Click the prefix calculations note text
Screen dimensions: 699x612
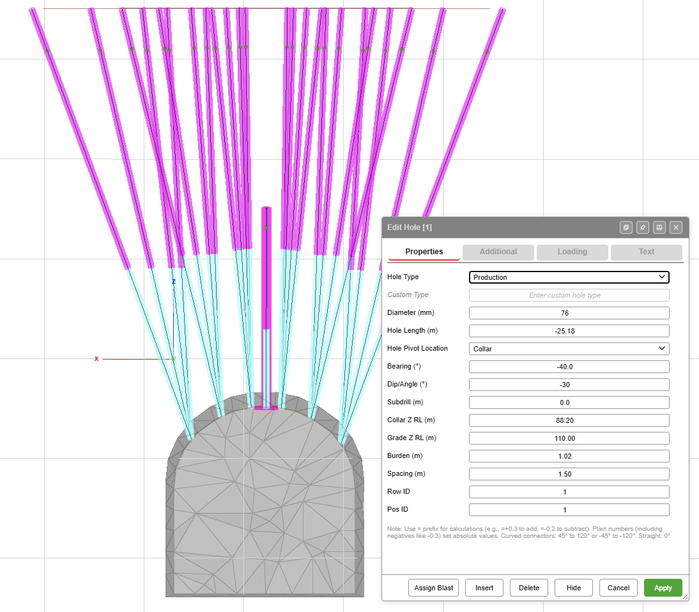coord(528,532)
